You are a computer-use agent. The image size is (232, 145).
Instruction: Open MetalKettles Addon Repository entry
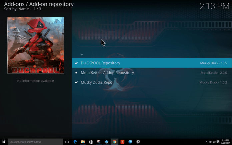[x=152, y=73]
